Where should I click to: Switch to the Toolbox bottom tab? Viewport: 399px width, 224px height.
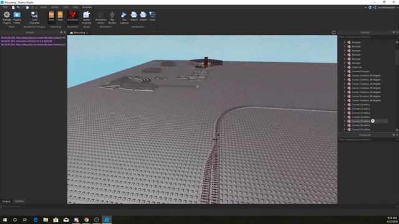pyautogui.click(x=19, y=202)
